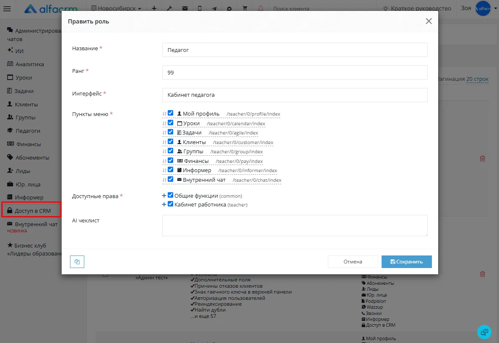Click the notification bell icon

(x=260, y=8)
